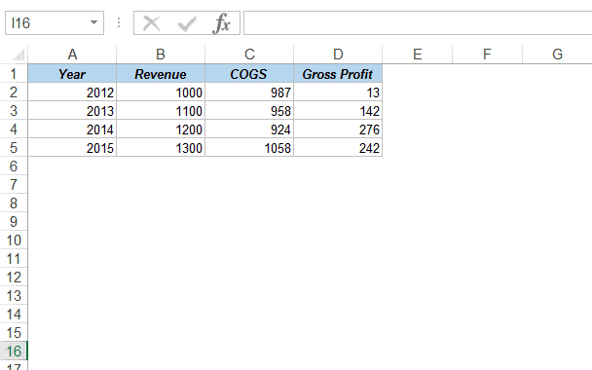Click into the formula bar input area

tap(418, 23)
